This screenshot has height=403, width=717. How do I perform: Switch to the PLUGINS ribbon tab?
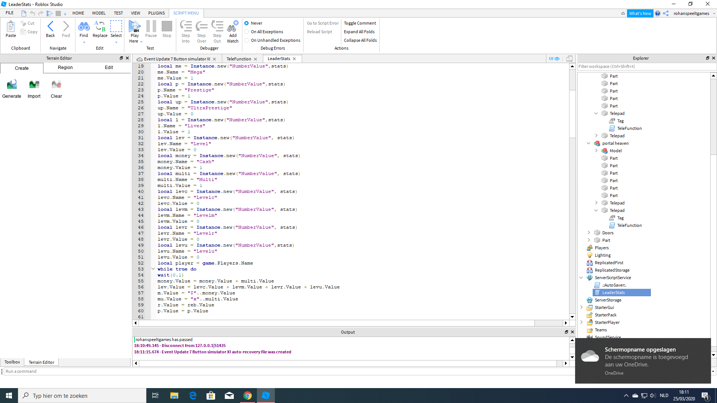(156, 13)
